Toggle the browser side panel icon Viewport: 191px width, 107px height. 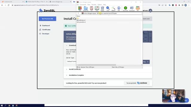coord(182,5)
